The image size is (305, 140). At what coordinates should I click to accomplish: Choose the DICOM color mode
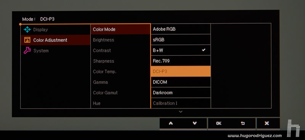(x=180, y=82)
